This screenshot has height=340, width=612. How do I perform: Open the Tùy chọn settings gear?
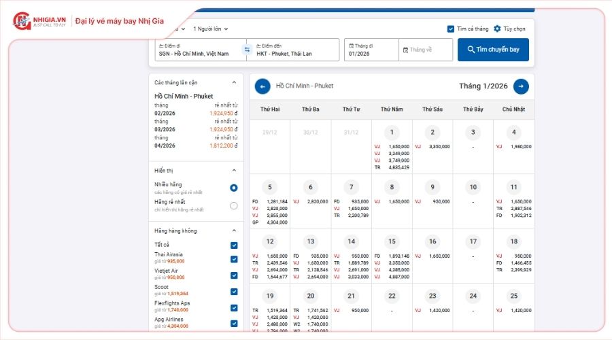click(497, 29)
